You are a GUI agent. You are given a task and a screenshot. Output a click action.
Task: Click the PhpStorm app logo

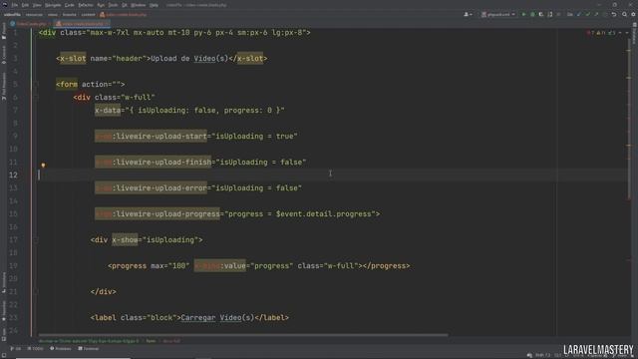[x=5, y=5]
